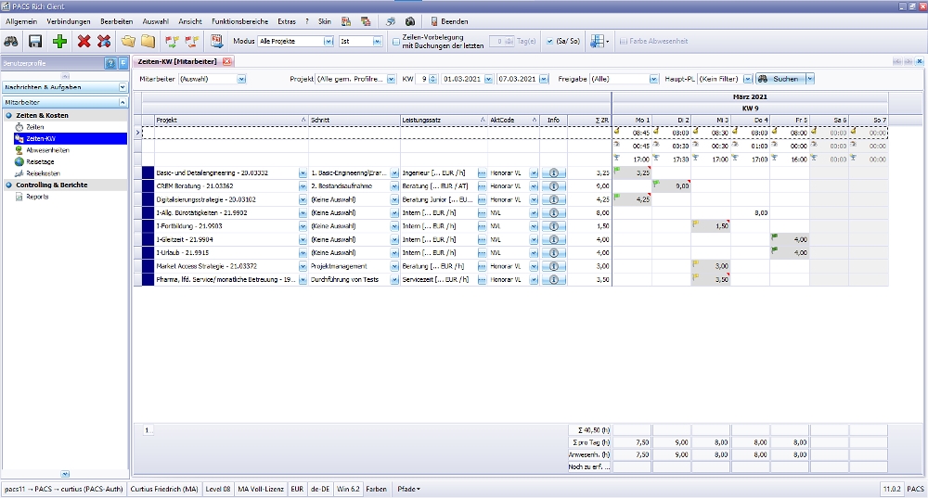Click info button for CREM Beratung row
928x498 pixels.
click(554, 185)
